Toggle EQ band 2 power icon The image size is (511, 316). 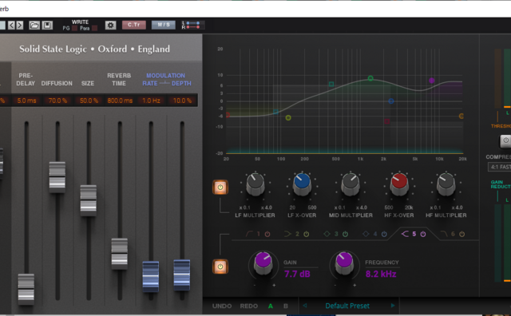307,234
